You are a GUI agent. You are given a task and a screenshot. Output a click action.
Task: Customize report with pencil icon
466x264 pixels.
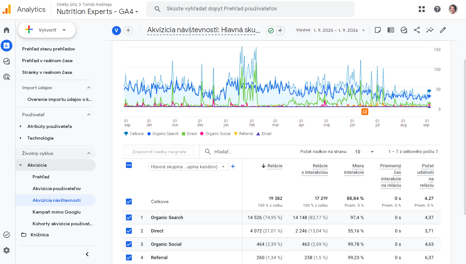443,30
